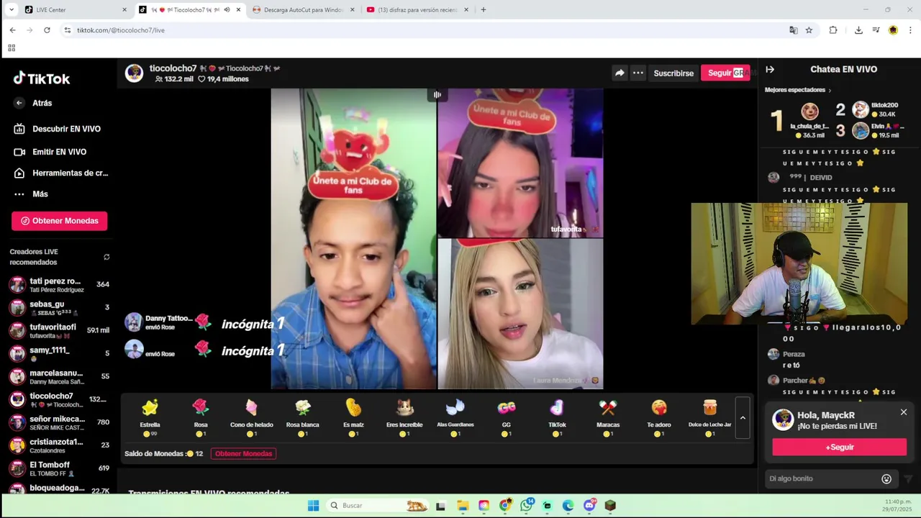Send the Eres increíble gift
Screen dimensions: 921x518
pyautogui.click(x=404, y=418)
